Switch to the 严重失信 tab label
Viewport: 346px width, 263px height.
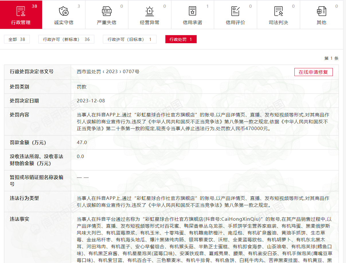click(107, 22)
